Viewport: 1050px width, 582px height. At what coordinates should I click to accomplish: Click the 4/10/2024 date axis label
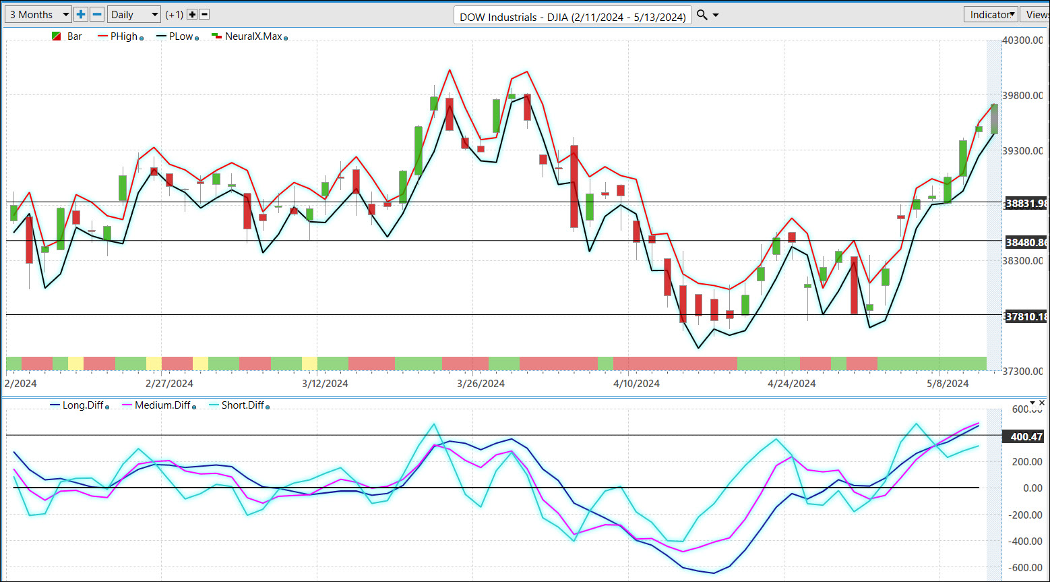(636, 384)
